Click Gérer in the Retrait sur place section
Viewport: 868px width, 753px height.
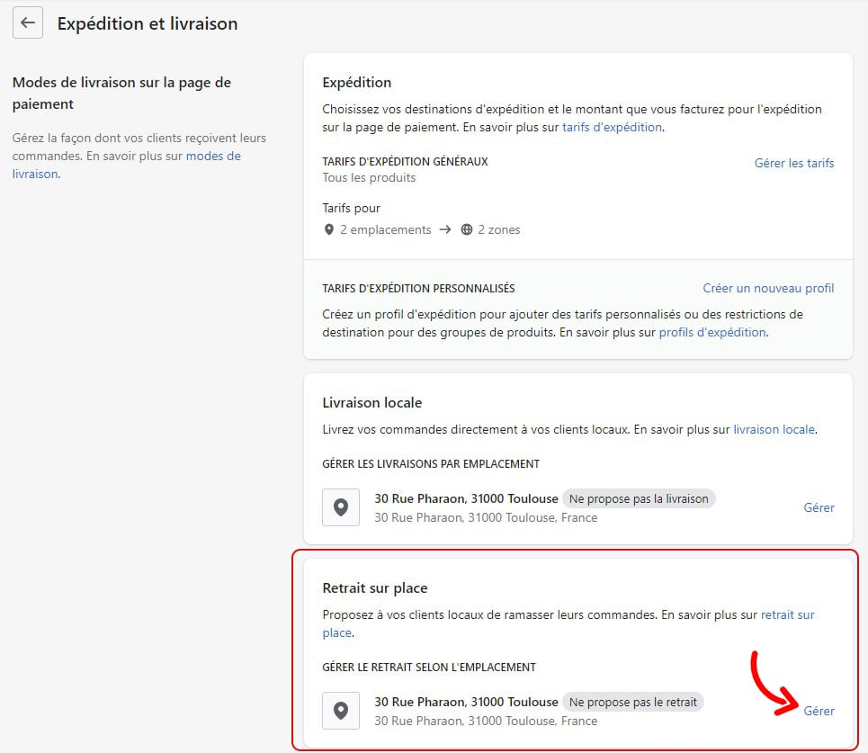(819, 711)
